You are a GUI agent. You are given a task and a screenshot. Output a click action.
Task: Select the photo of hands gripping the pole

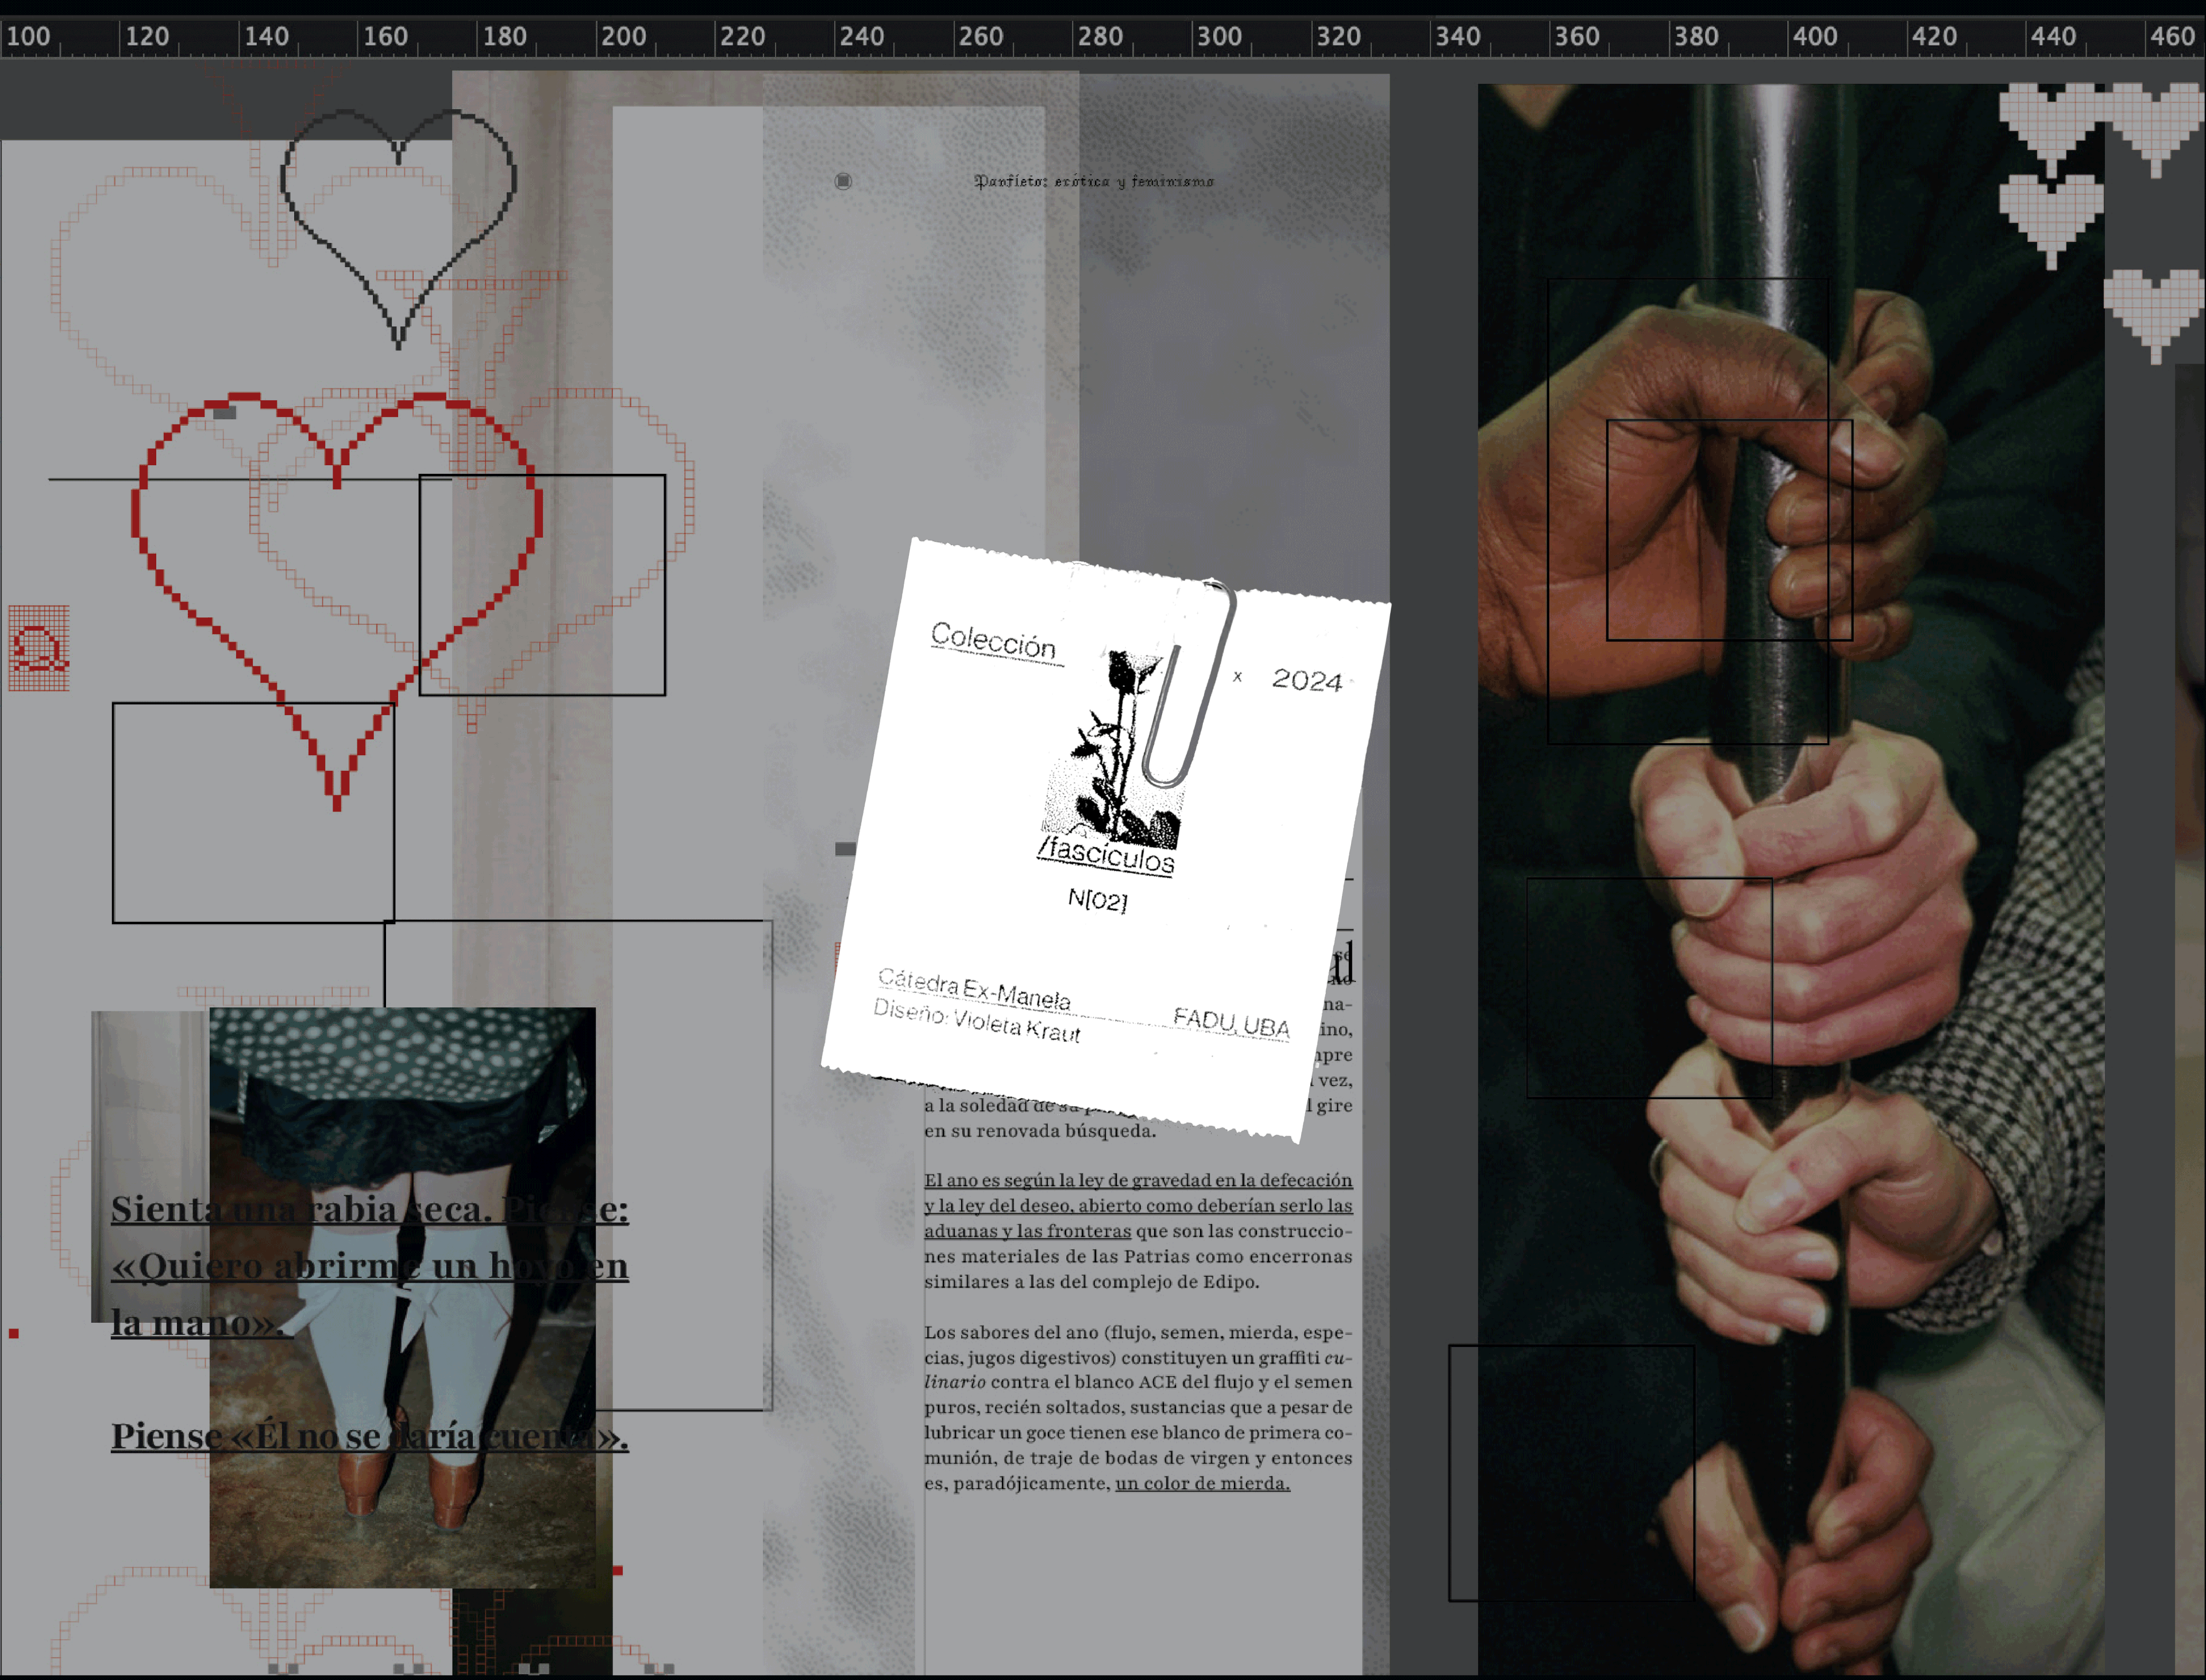pos(1790,880)
